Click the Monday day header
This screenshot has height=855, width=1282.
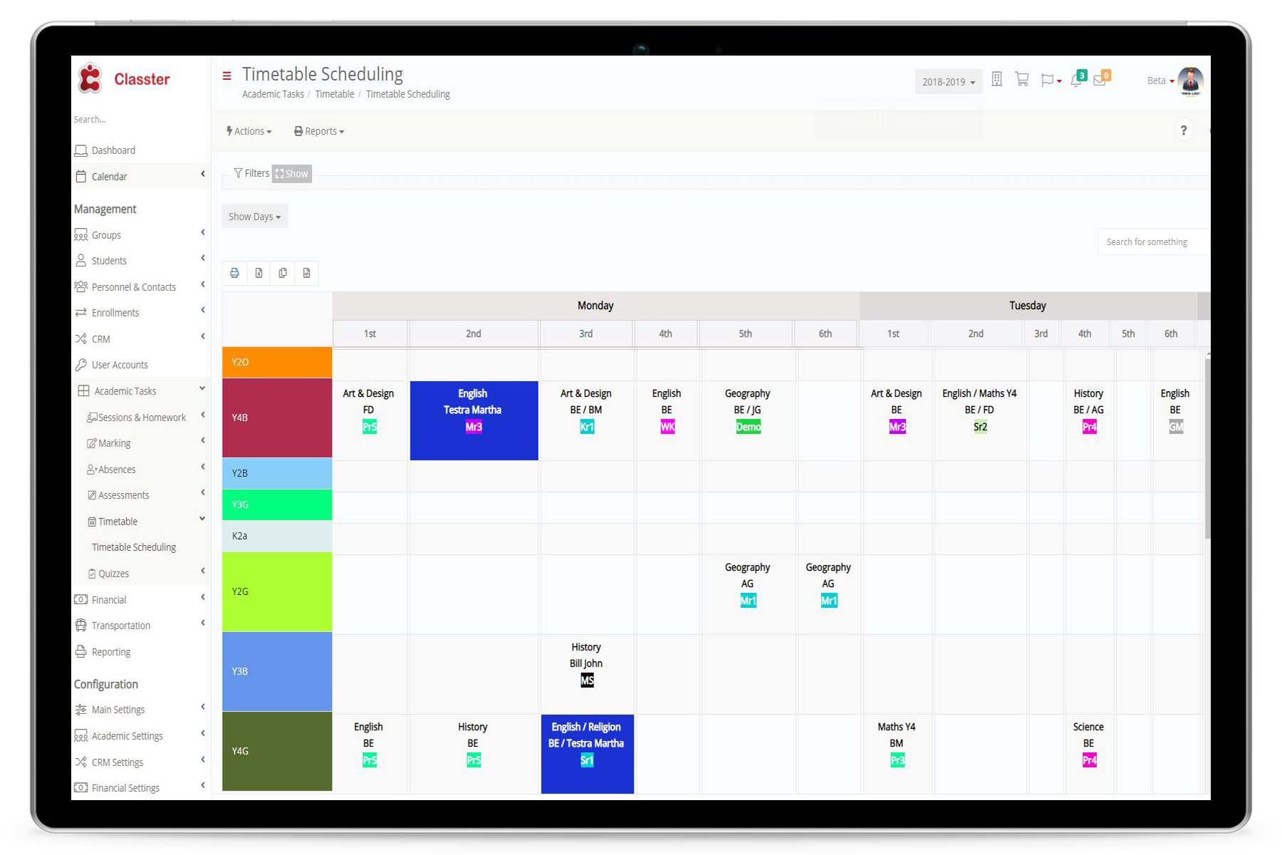tap(595, 306)
